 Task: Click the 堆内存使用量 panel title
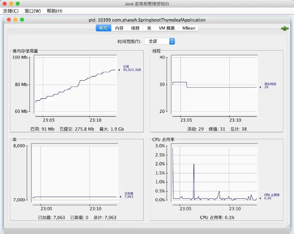(25, 51)
